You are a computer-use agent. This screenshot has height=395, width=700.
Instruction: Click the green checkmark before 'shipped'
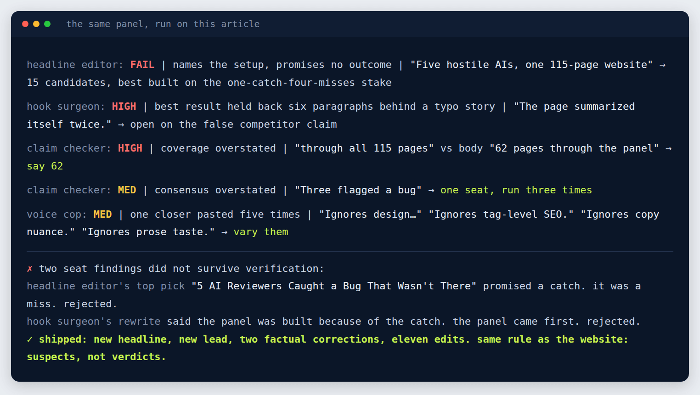coord(30,339)
